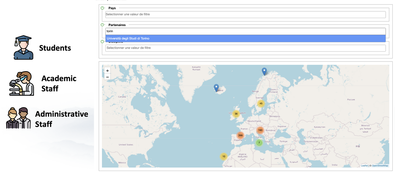Open the yellow 36 cluster over United Kingdom

pos(236,114)
